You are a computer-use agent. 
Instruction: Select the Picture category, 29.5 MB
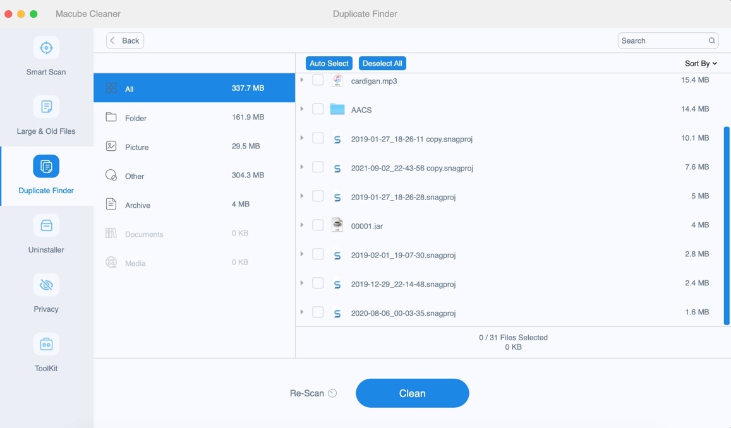coord(195,146)
